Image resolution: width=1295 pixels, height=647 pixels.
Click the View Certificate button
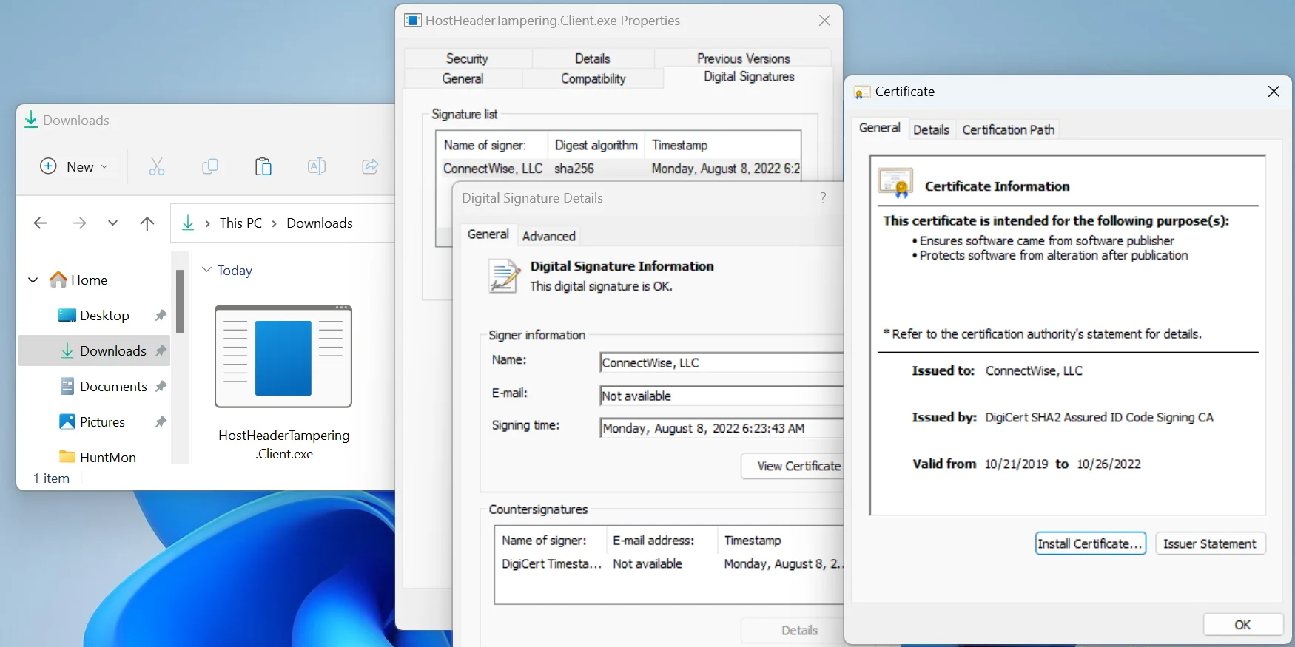[x=793, y=466]
